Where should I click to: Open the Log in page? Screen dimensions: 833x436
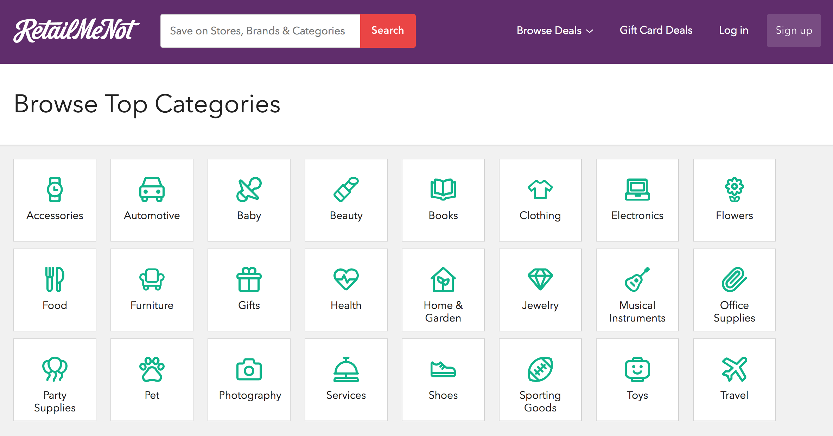click(x=733, y=31)
